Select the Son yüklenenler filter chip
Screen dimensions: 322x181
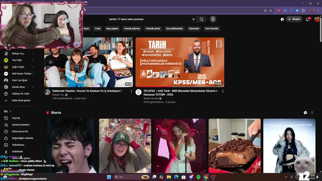175,28
